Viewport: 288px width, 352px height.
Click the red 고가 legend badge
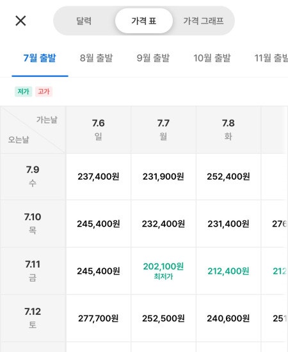point(44,92)
